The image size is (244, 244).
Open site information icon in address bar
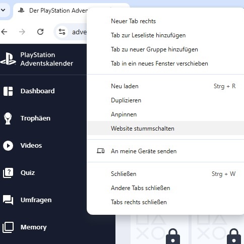[62, 32]
